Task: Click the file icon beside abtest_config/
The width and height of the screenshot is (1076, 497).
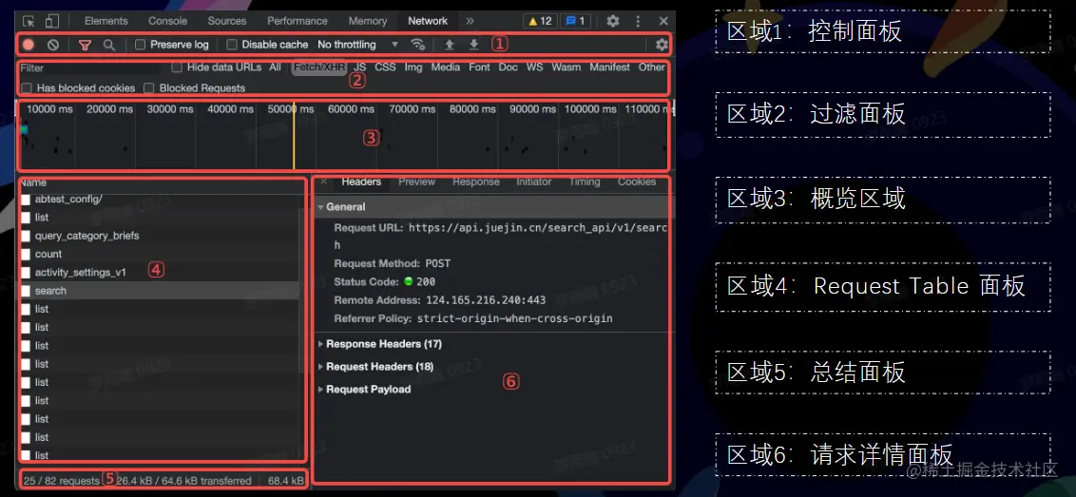Action: point(26,199)
